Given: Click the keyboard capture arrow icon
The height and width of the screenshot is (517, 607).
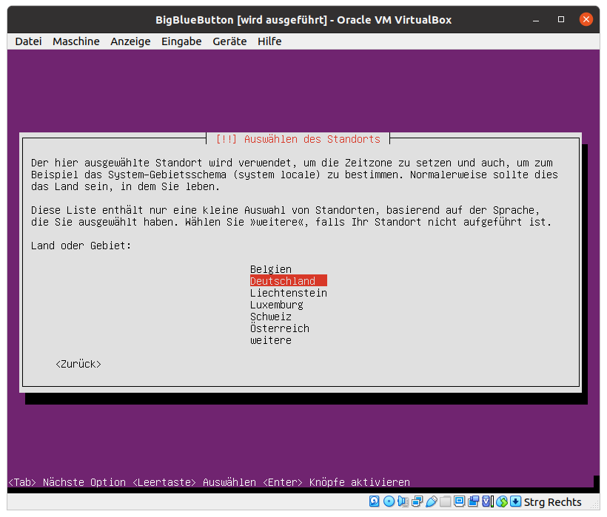Looking at the screenshot, I should [516, 501].
